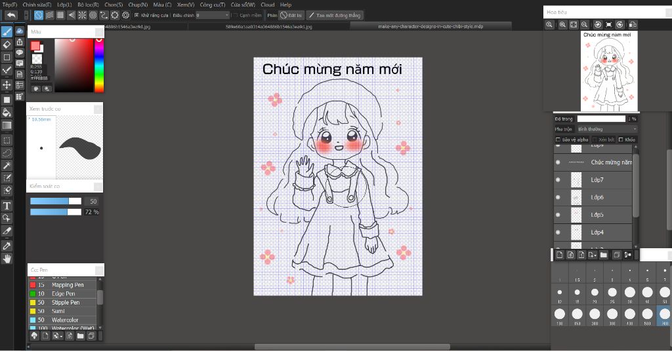The image size is (672, 351).
Task: Click the pink foreground color swatch
Action: coord(35,46)
